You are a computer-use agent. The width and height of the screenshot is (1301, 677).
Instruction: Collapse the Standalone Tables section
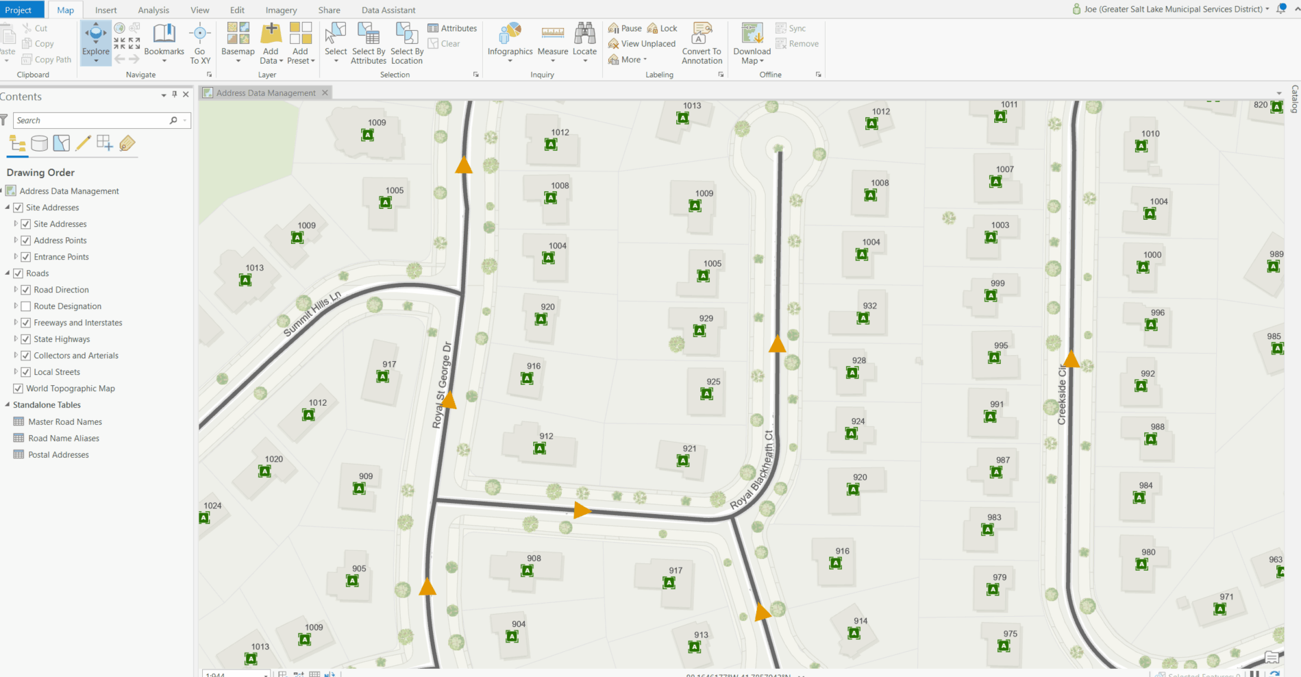(x=8, y=405)
